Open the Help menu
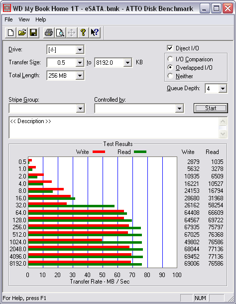 click(41, 19)
